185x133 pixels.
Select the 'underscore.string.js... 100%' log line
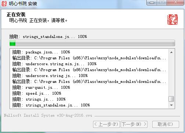pyautogui.click(x=50, y=76)
